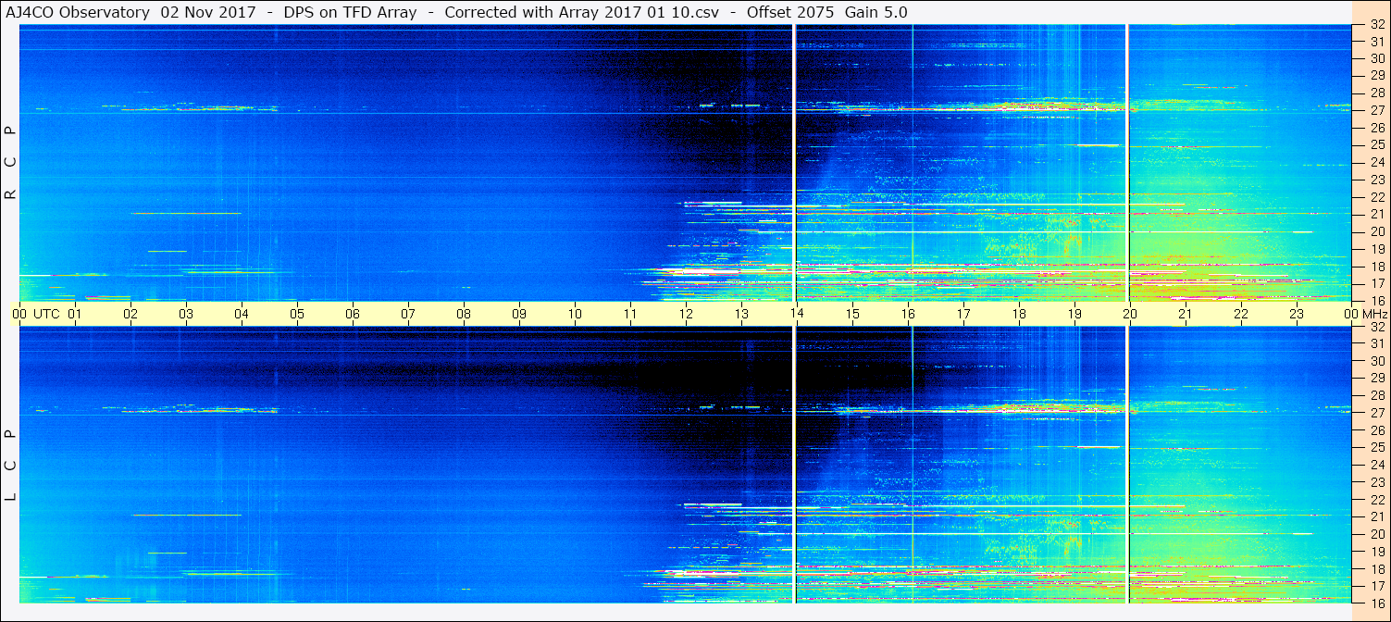
Task: Select the 12 hour mark
Action: [x=686, y=314]
